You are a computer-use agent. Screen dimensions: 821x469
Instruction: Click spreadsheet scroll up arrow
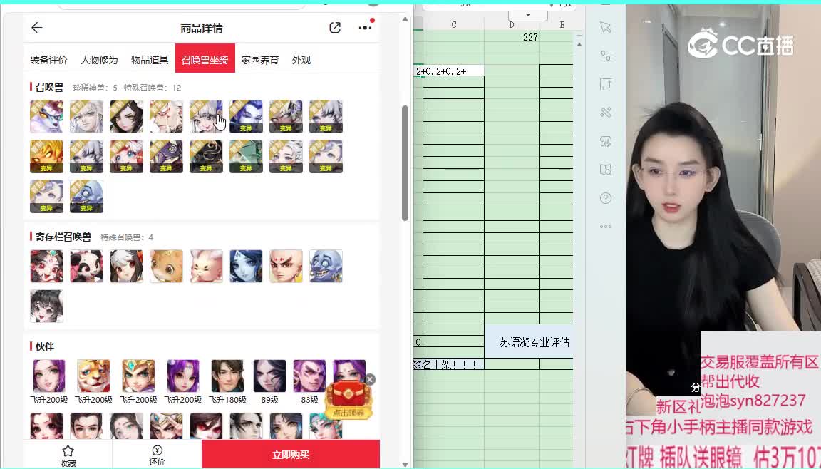click(x=579, y=44)
